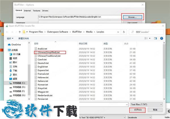Toggle the preview pane icon
Screen dimensions: 170x119
coord(155,38)
